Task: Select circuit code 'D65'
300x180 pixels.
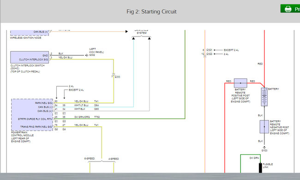Action: click(x=96, y=109)
